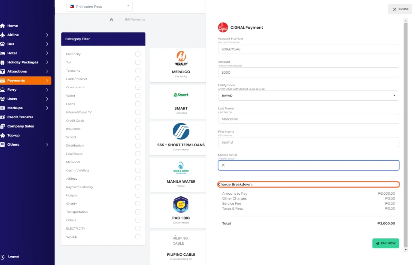Viewport: 416px width, 265px height.
Task: Expand the Airline sidebar submenu
Action: 47,35
